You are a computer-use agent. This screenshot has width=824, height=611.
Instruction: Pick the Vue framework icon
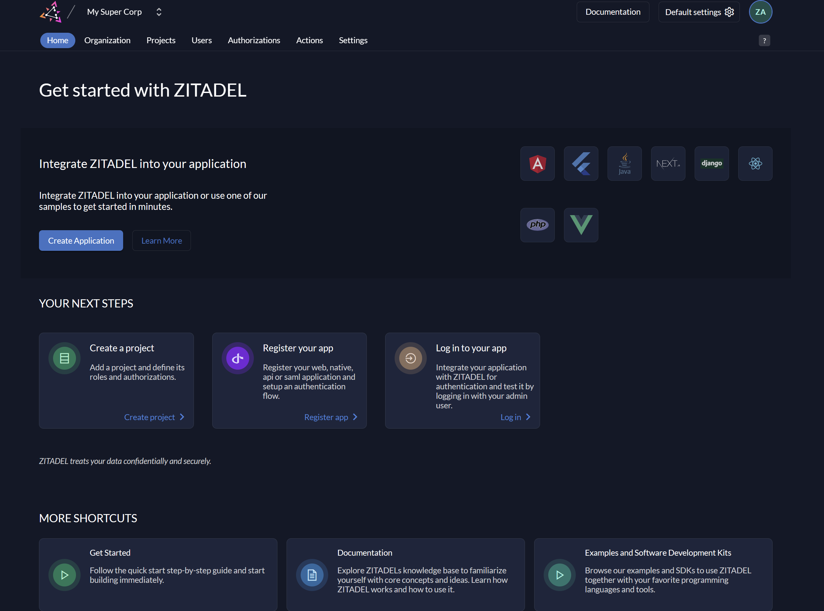(x=581, y=225)
